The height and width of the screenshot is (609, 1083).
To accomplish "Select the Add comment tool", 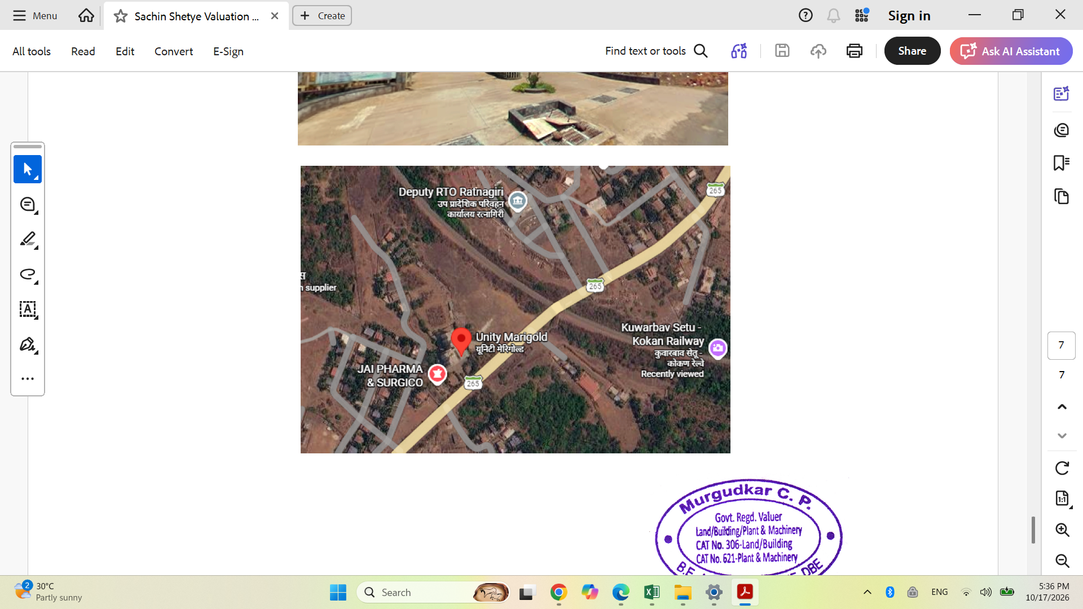I will 28,204.
